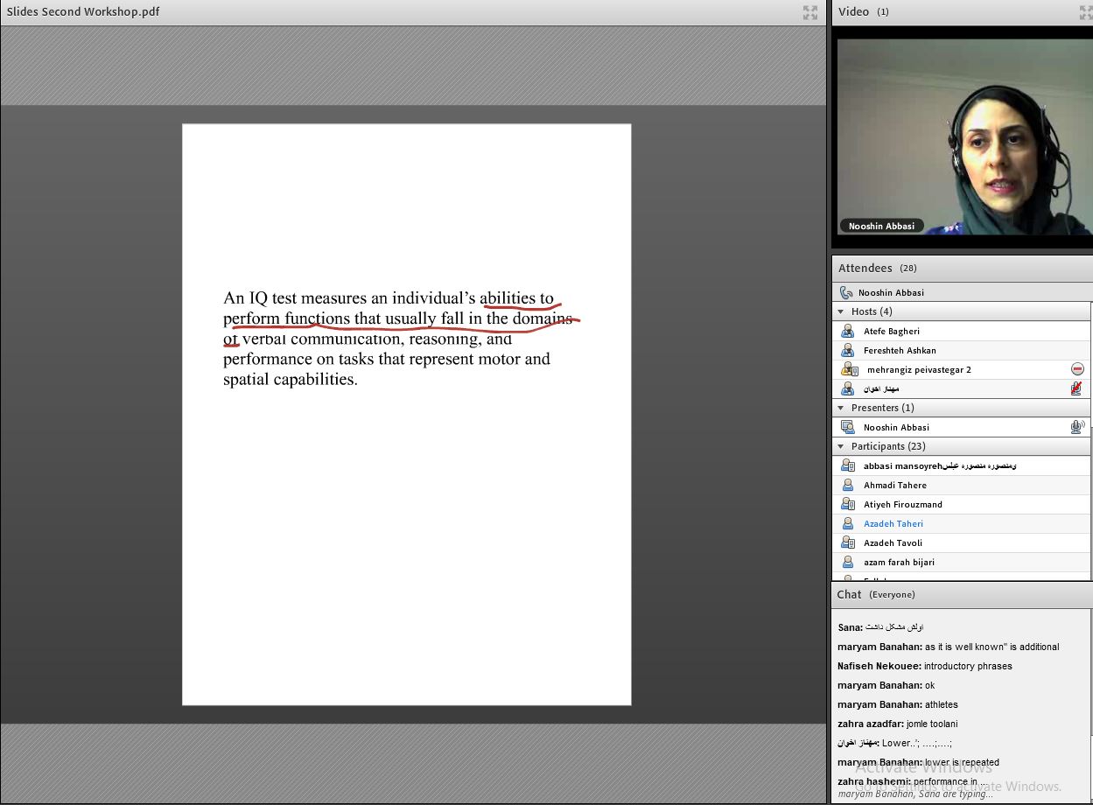The height and width of the screenshot is (805, 1093).
Task: Click the participant icon beside abbasi mansoyreh
Action: click(847, 465)
